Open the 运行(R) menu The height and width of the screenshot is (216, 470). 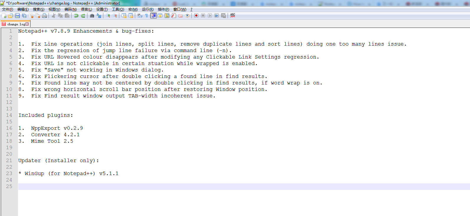pyautogui.click(x=148, y=9)
